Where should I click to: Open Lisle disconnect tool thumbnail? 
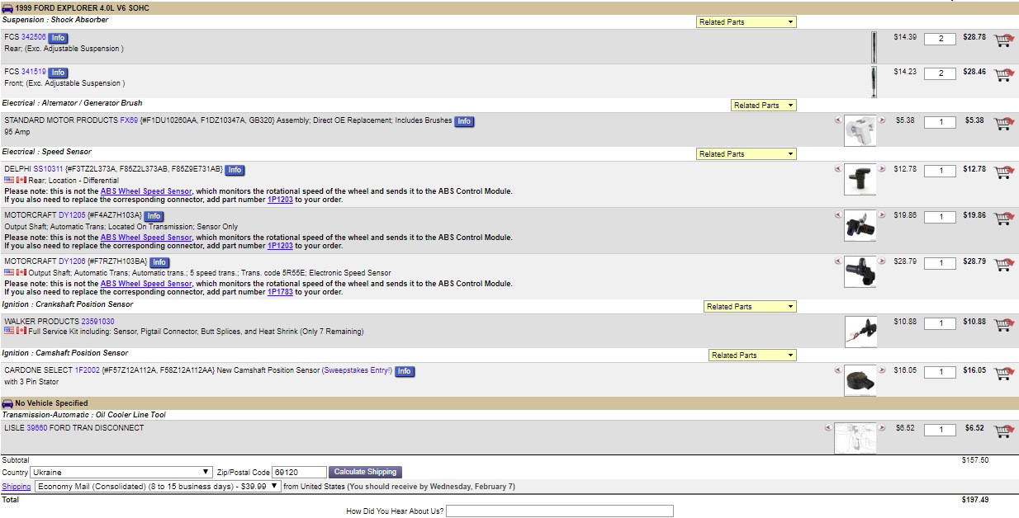click(855, 438)
